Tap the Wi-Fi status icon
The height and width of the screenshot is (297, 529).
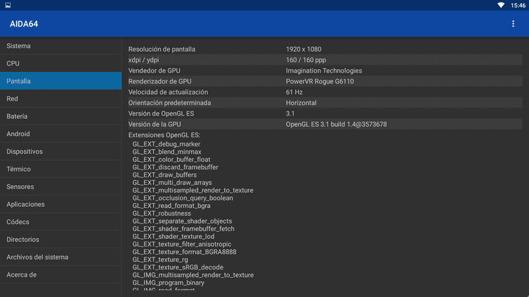click(501, 5)
